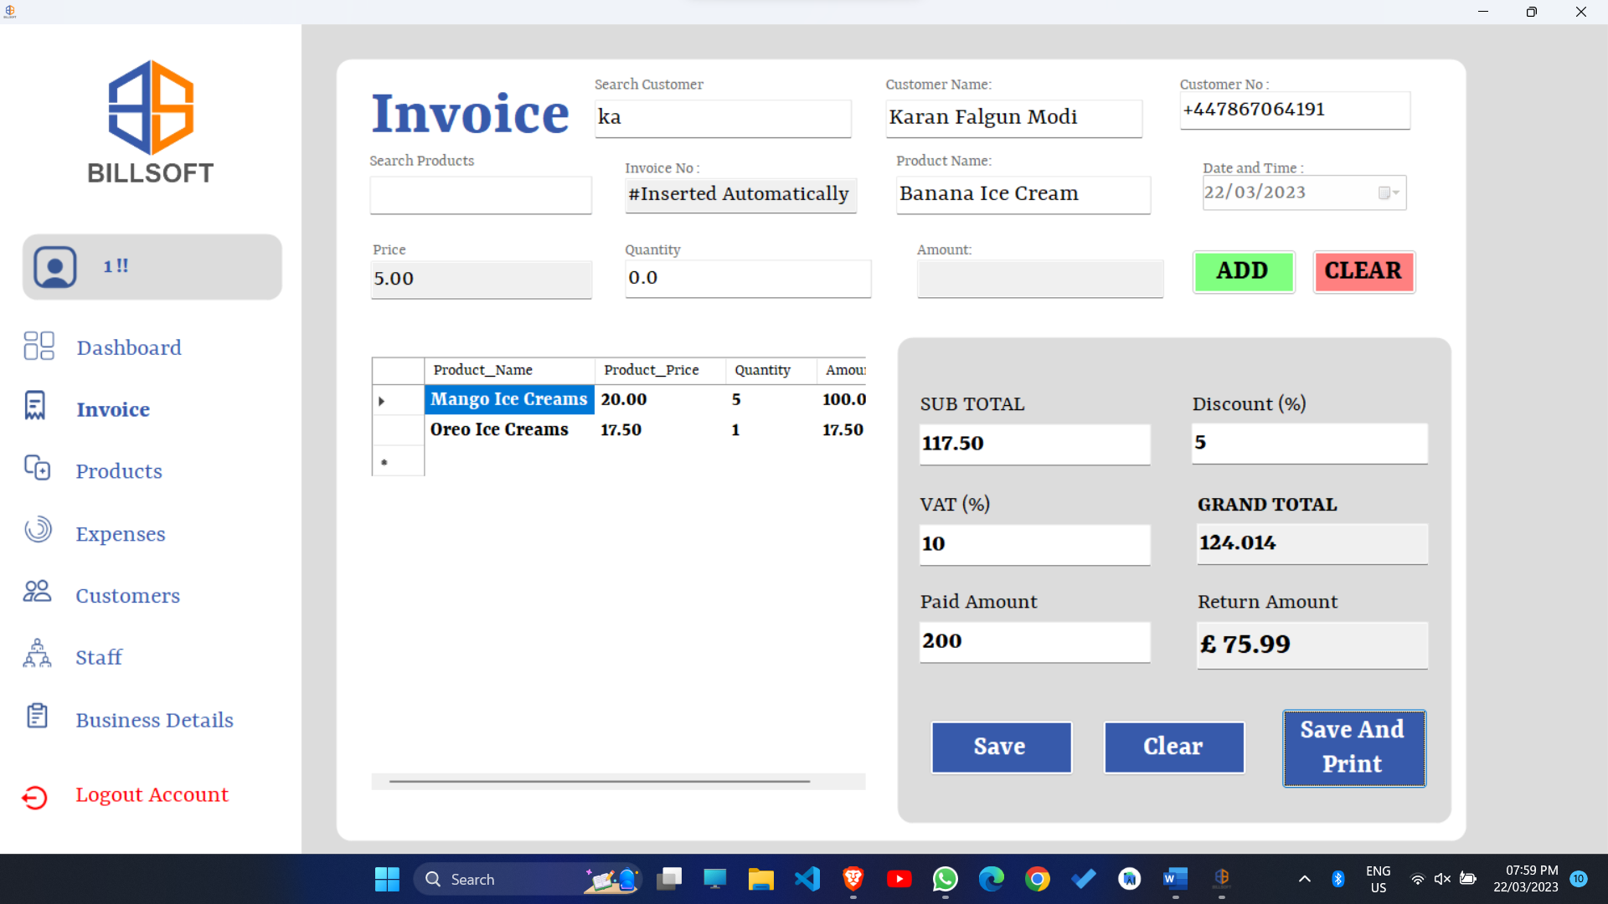Open the user profile notification icon
This screenshot has width=1608, height=904.
click(54, 266)
